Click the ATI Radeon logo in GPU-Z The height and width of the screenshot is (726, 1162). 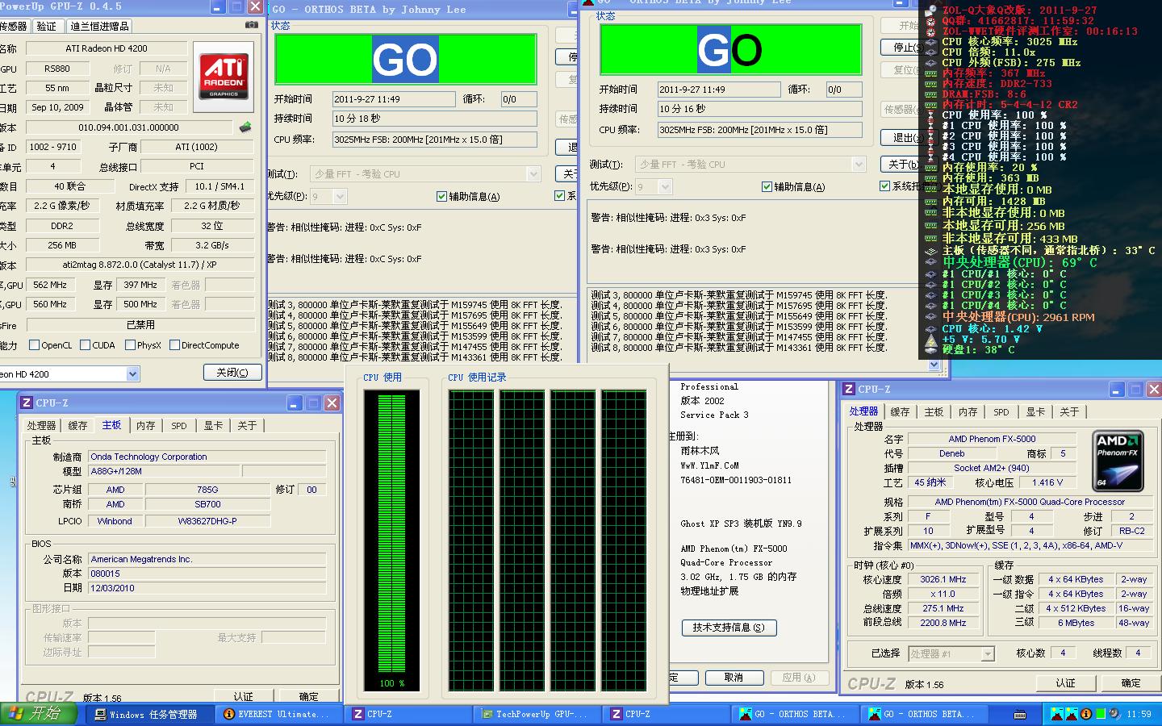pos(224,77)
